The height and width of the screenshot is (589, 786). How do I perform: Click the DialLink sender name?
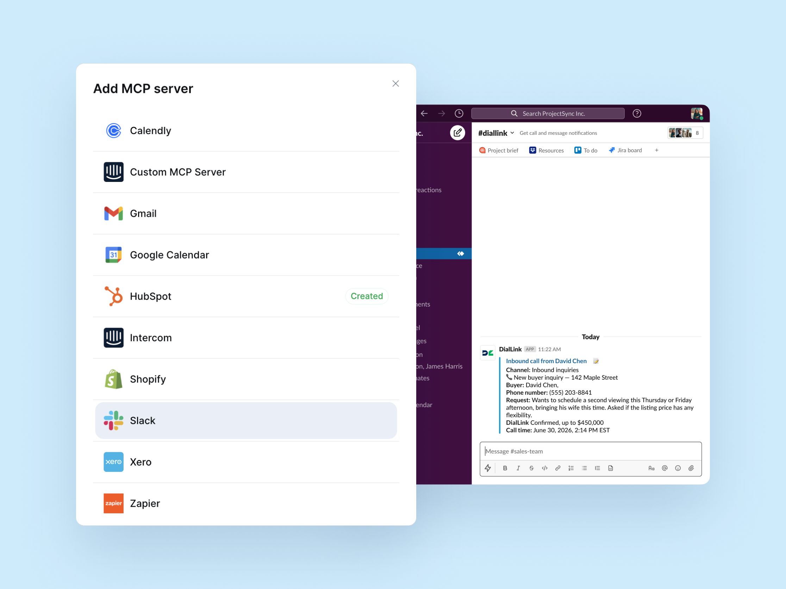pos(510,349)
